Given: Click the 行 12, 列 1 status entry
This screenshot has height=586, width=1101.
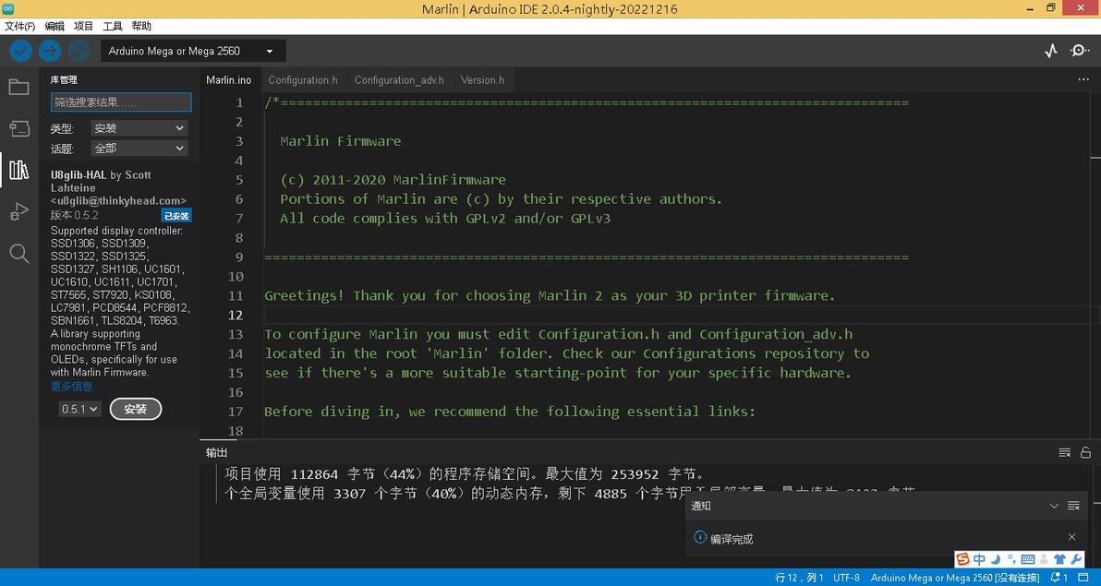Looking at the screenshot, I should pos(799,578).
